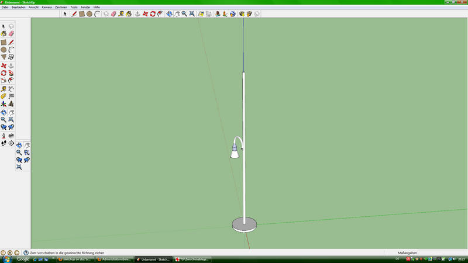Open the Fenster menu
This screenshot has width=468, height=263.
click(x=85, y=7)
